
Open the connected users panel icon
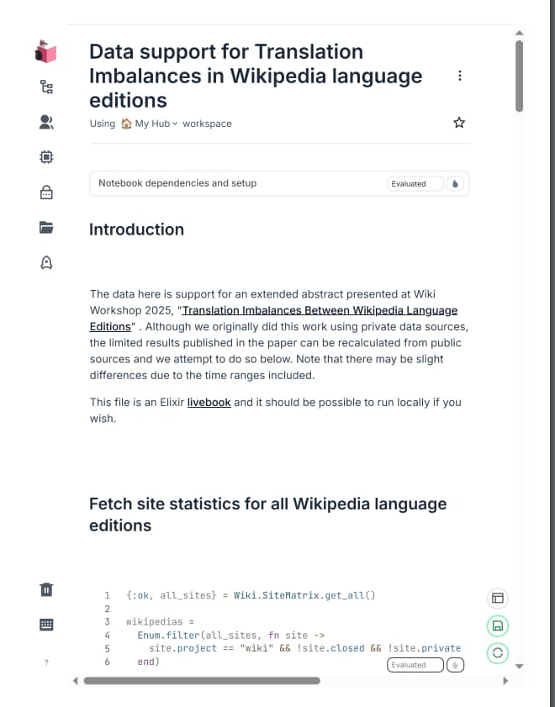tap(46, 122)
